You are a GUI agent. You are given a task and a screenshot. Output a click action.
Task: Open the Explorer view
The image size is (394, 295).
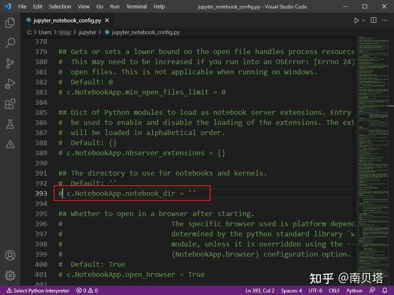(x=10, y=23)
